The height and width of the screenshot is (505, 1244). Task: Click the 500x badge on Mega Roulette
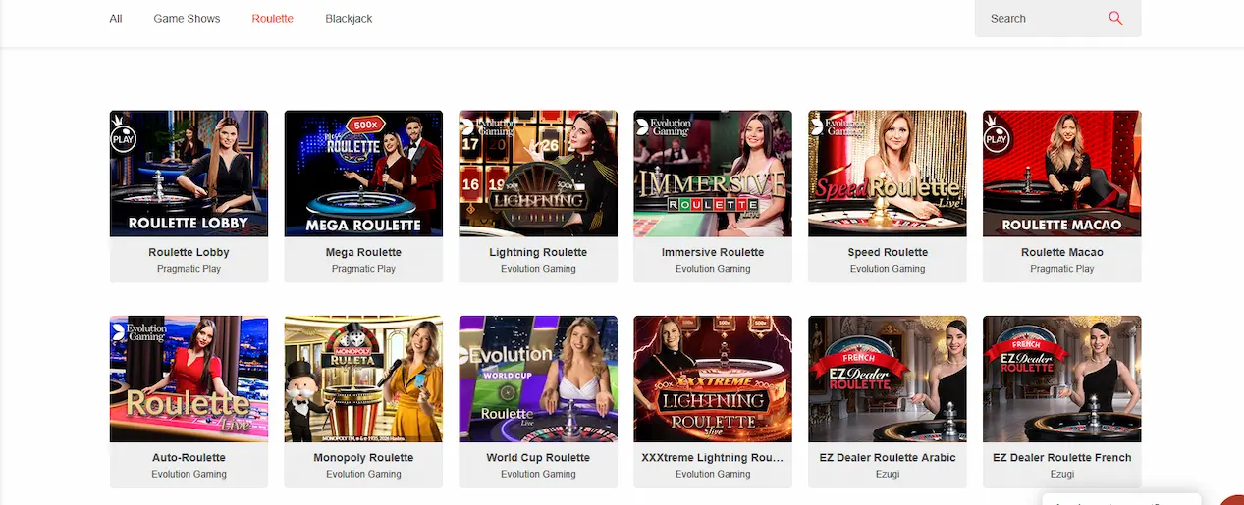(366, 126)
